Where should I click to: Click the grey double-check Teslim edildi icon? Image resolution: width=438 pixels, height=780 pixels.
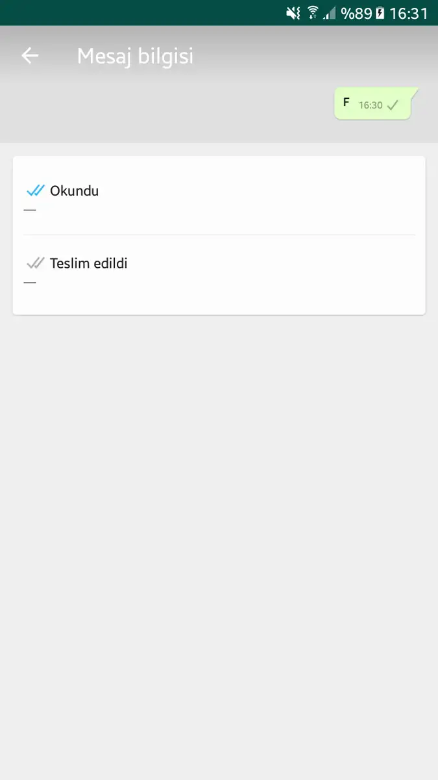pos(35,263)
